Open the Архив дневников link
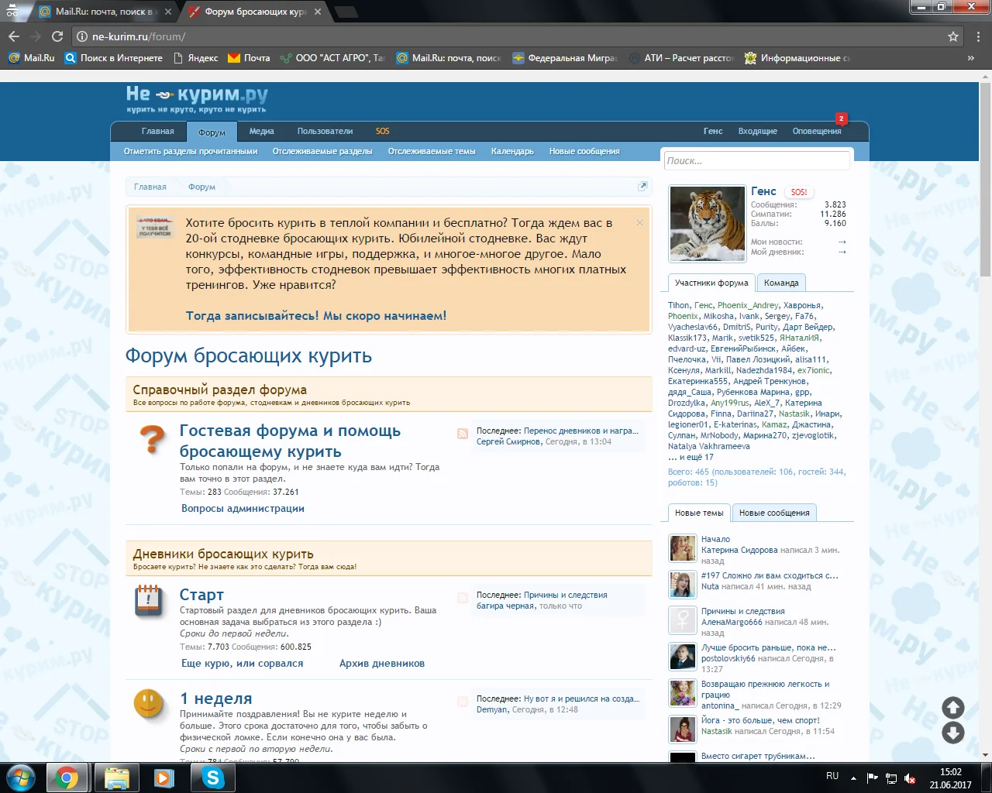 (x=381, y=663)
